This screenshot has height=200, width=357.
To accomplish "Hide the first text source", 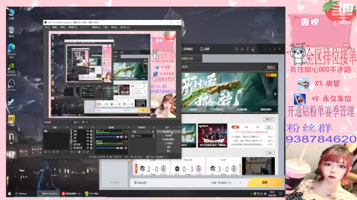I will 87,131.
